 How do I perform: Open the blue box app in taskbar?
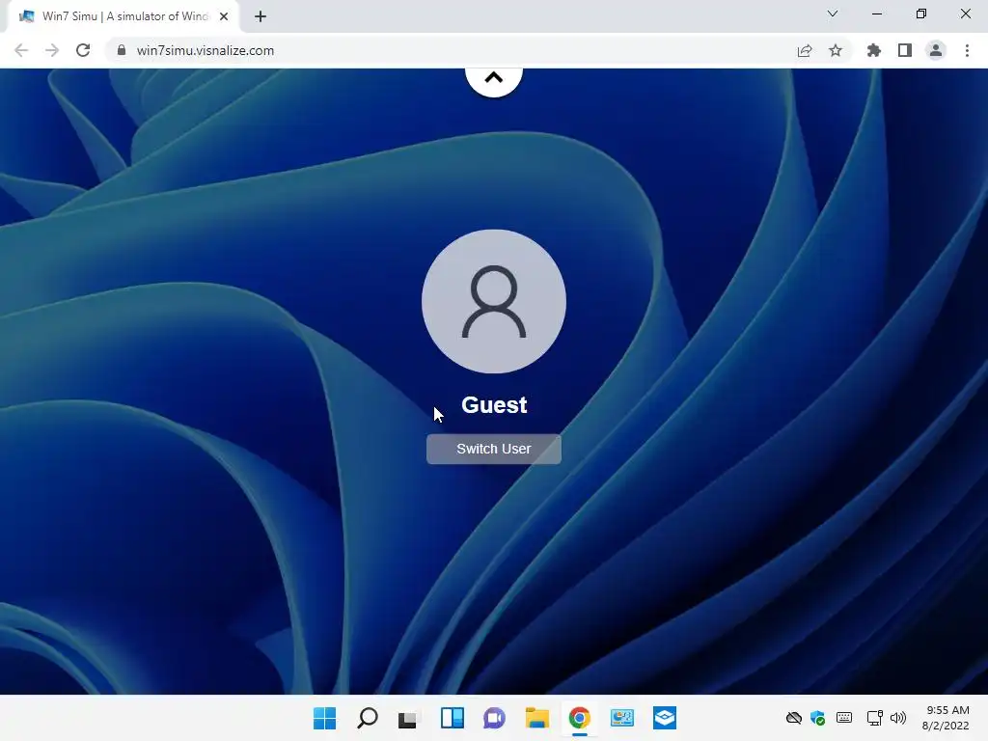[x=665, y=718]
